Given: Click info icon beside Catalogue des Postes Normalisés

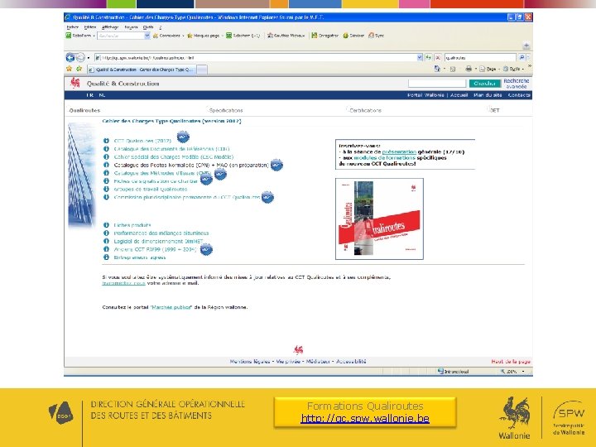Looking at the screenshot, I should click(107, 165).
